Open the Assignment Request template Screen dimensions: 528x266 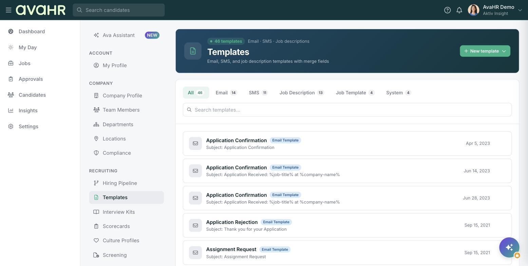(347, 253)
